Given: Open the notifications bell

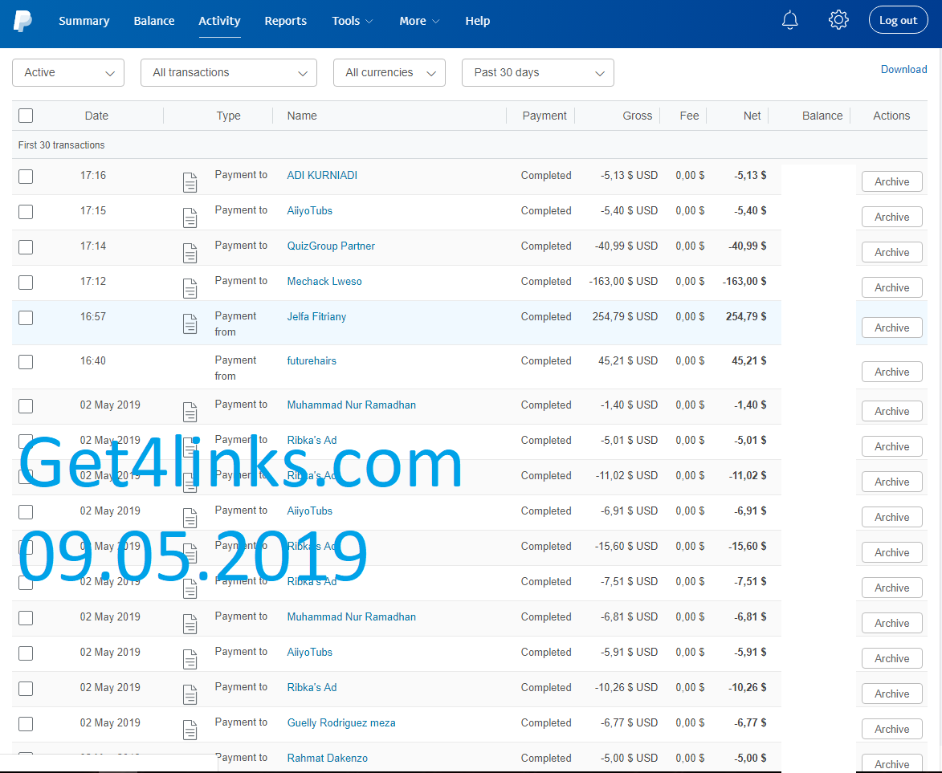Looking at the screenshot, I should click(789, 20).
